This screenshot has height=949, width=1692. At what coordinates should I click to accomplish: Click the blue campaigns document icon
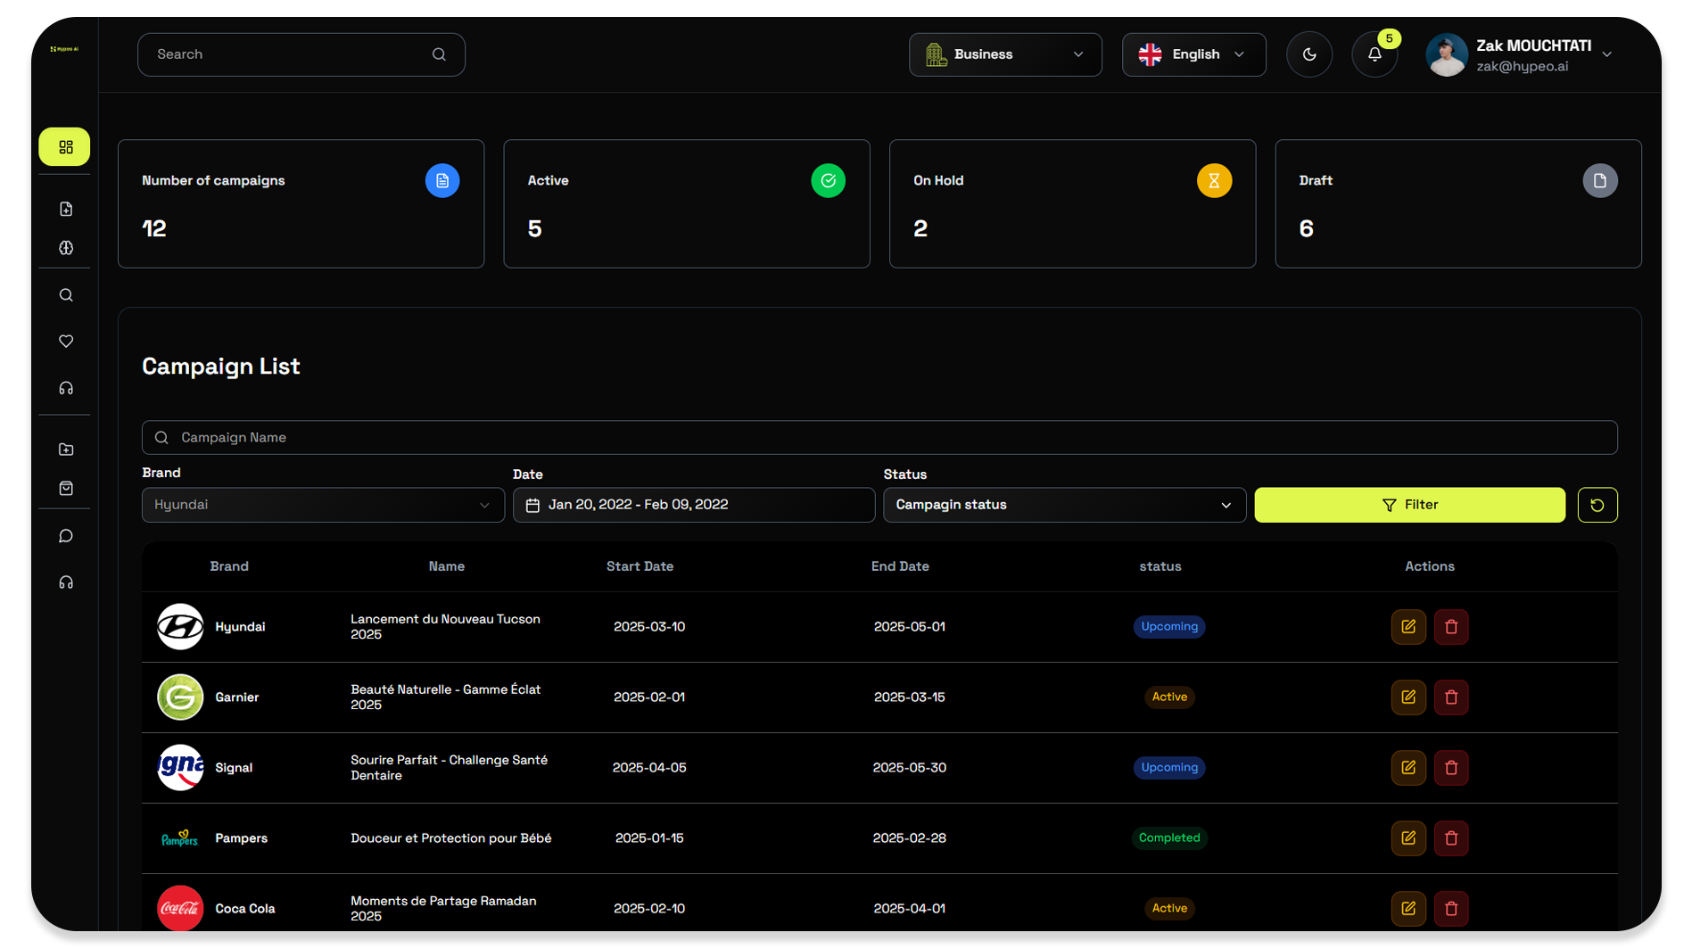tap(442, 181)
